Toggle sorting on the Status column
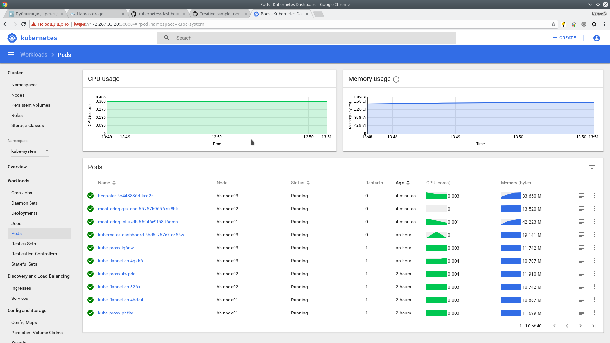 point(308,183)
